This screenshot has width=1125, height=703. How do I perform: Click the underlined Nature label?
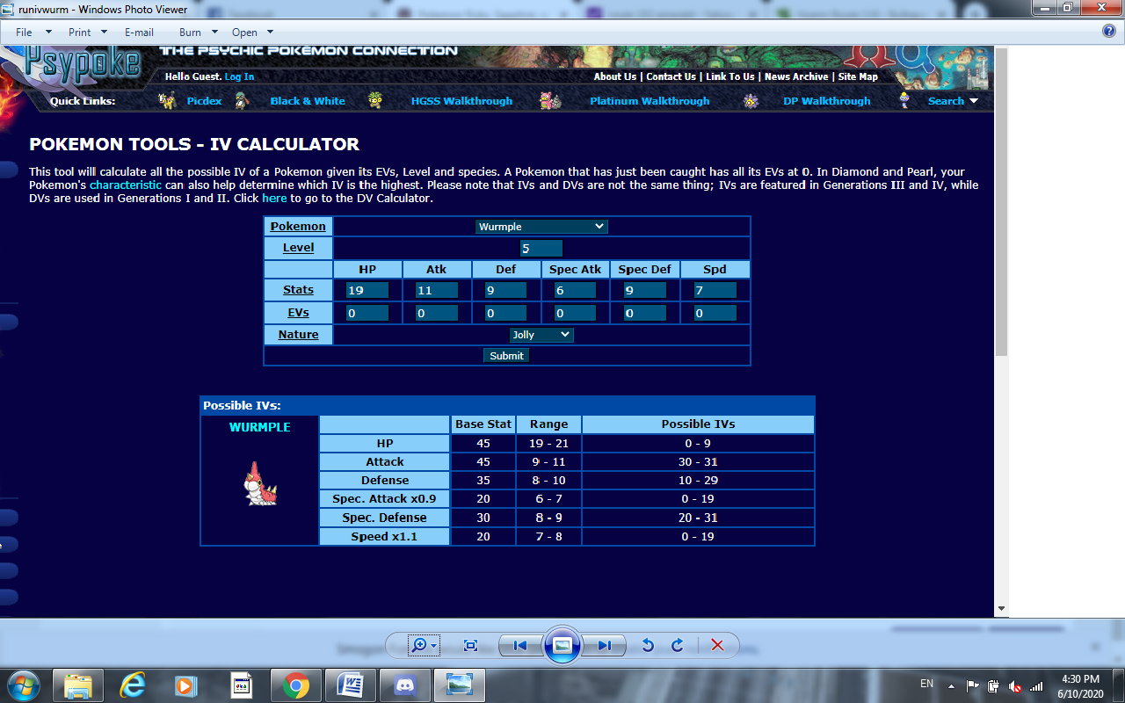(x=298, y=335)
